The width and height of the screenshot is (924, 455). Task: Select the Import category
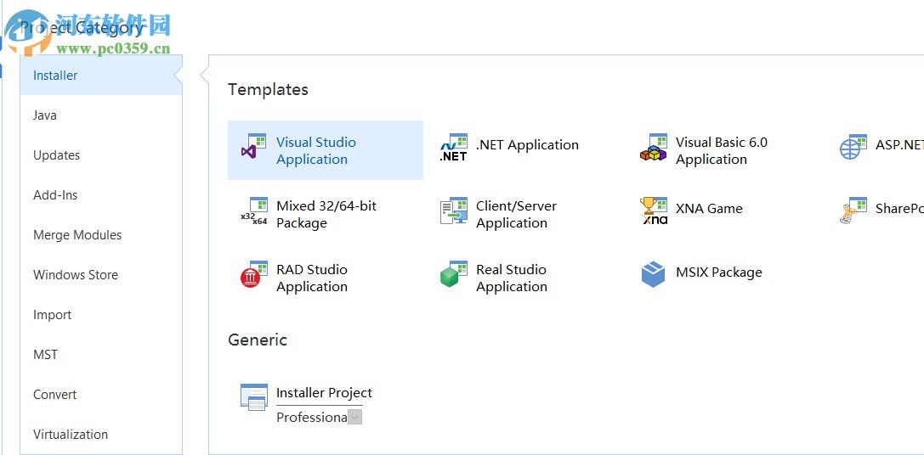101,315
